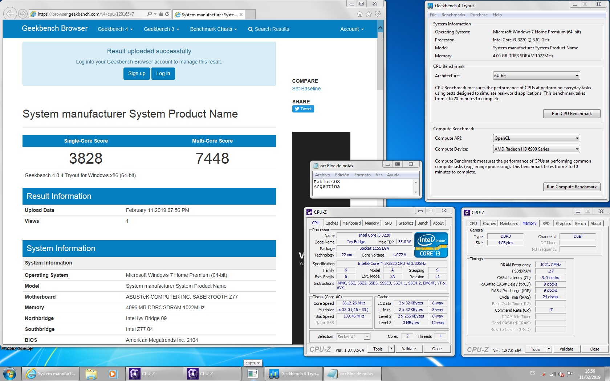The height and width of the screenshot is (381, 610).
Task: Click Run Compute Benchmark button
Action: click(x=572, y=187)
